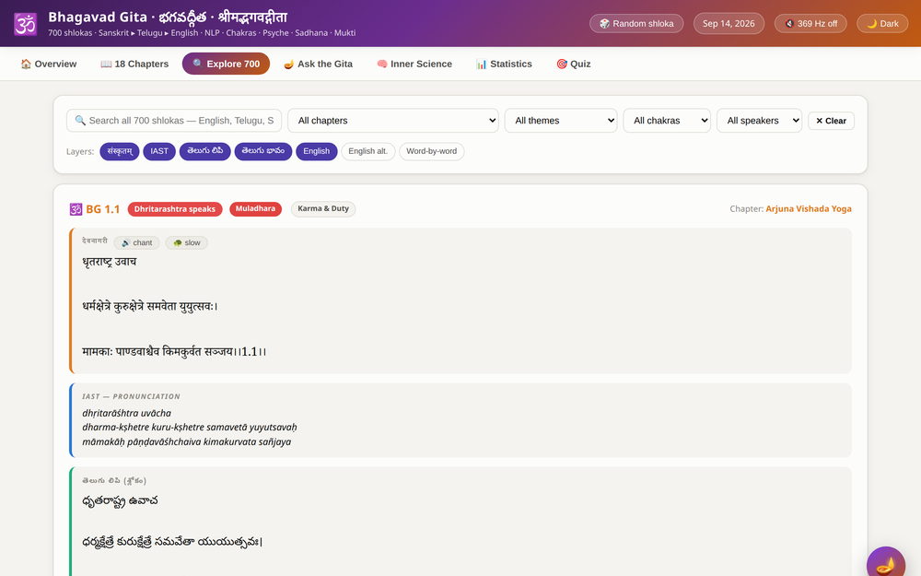The image size is (921, 576).
Task: Play the slow chant audio
Action: tap(187, 242)
